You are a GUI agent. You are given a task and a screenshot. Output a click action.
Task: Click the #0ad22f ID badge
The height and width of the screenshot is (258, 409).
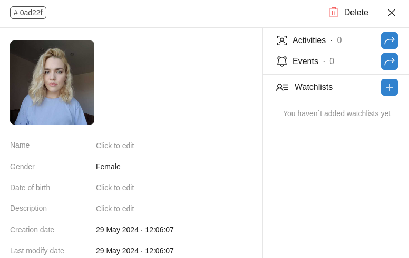click(x=28, y=13)
